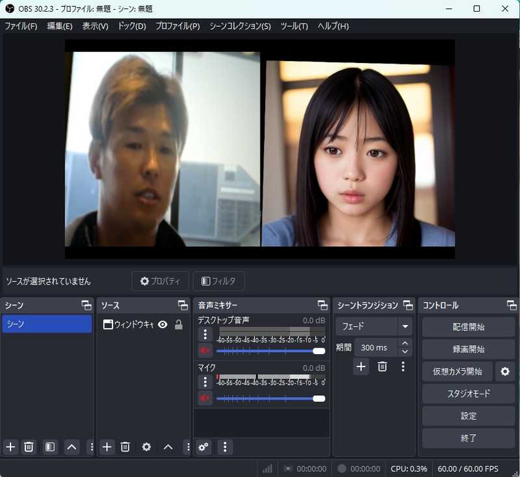520x477 pixels.
Task: Decrease transition duration with down arrow
Action: pyautogui.click(x=405, y=352)
